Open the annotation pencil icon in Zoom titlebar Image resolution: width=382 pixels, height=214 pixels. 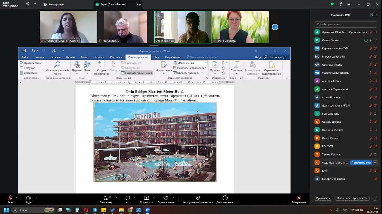(341, 4)
